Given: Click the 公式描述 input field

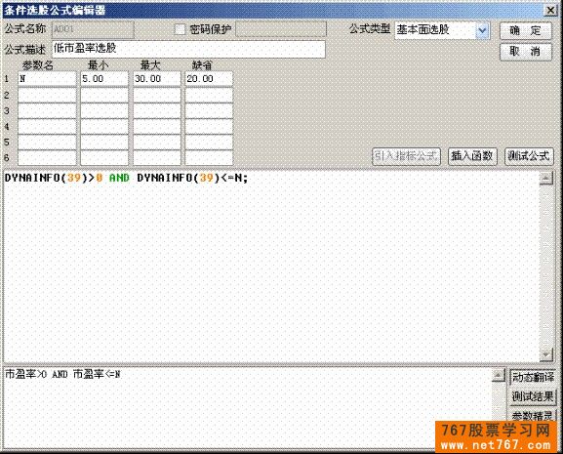Looking at the screenshot, I should [x=189, y=49].
